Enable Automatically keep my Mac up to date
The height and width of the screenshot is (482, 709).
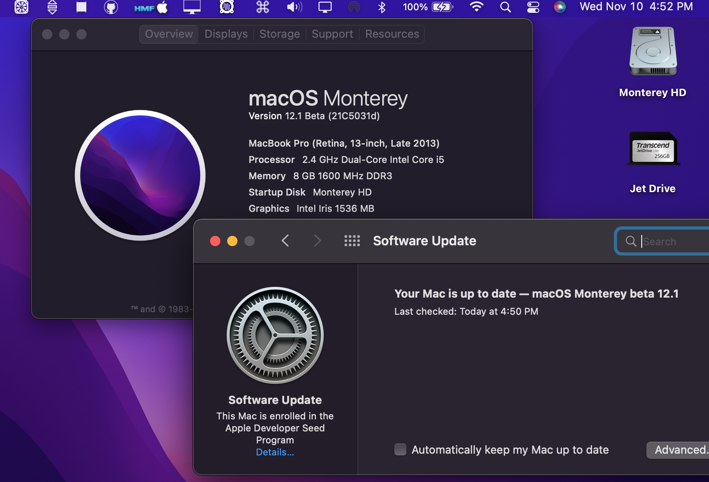[x=400, y=449]
